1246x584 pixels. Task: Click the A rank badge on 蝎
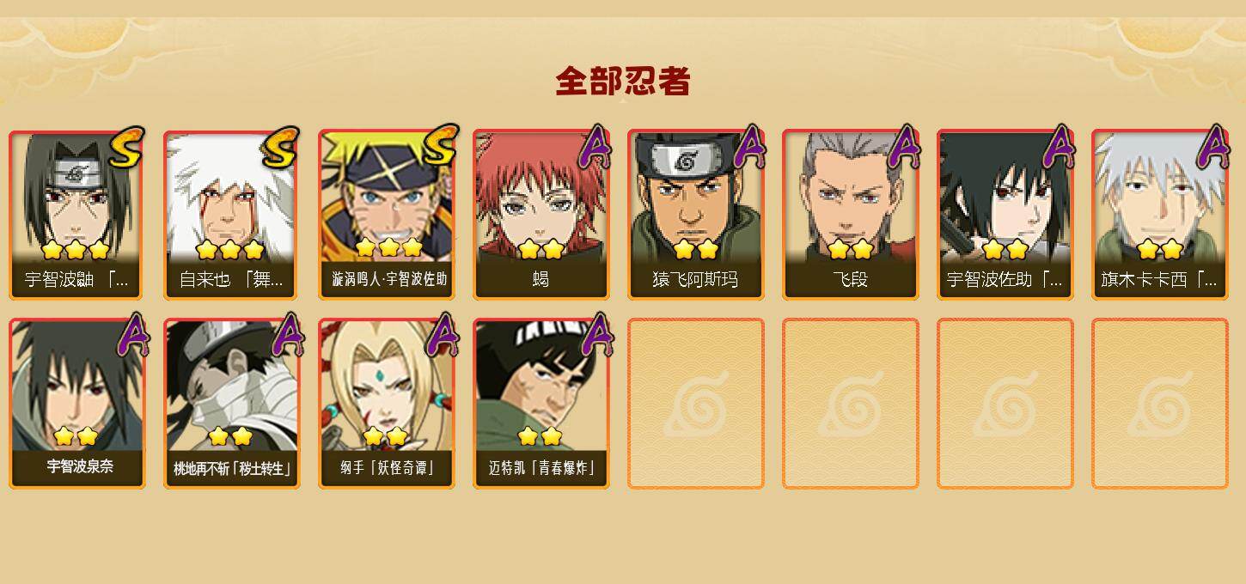tap(596, 147)
